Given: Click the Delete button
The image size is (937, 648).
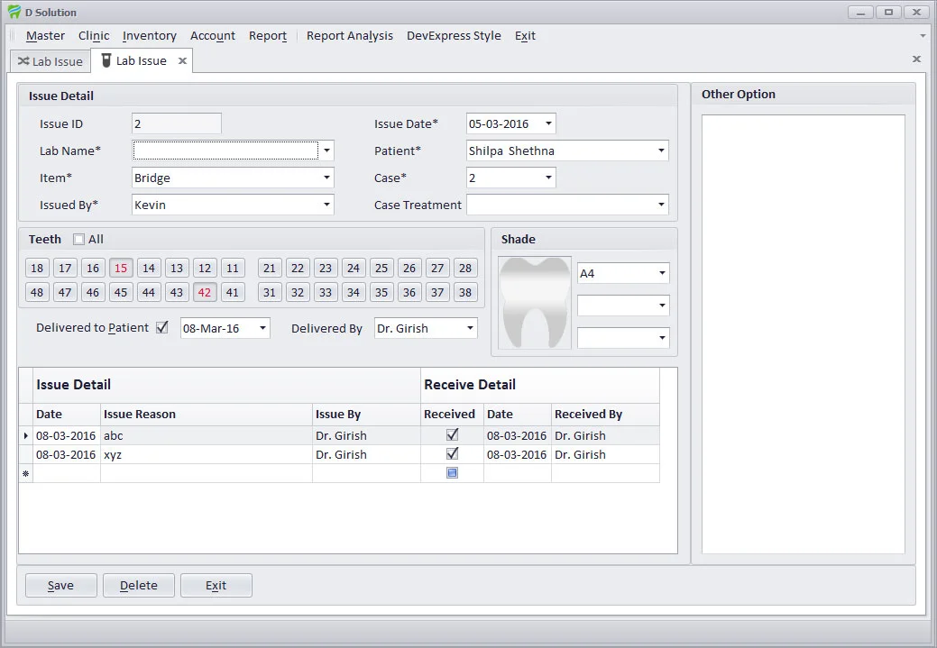Looking at the screenshot, I should click(x=138, y=585).
